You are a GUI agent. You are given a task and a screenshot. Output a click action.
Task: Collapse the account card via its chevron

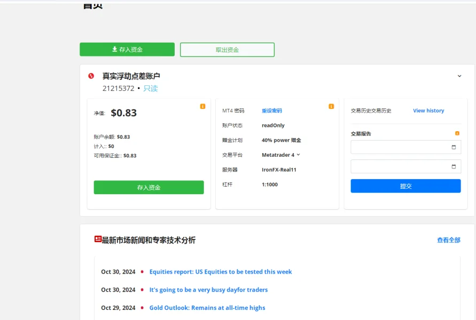(458, 76)
